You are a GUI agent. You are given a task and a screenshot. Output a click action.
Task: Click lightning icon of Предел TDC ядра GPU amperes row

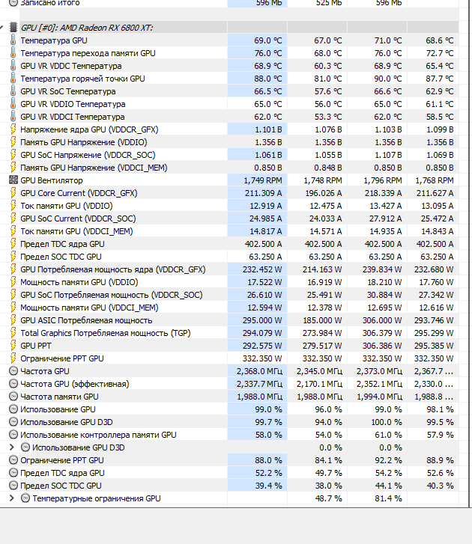point(13,244)
